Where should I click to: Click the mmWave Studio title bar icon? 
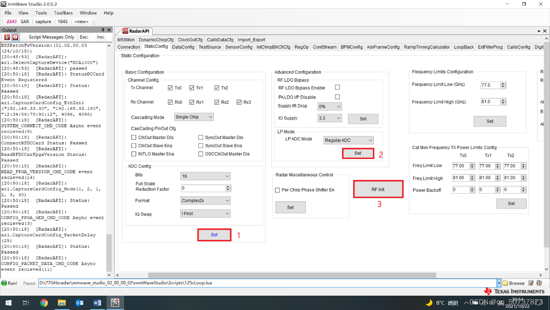pyautogui.click(x=3, y=4)
